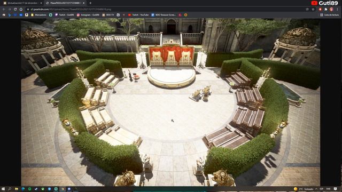Open the Twitch - Guti89 bookmark
342x192 pixels.
pyautogui.click(x=64, y=15)
